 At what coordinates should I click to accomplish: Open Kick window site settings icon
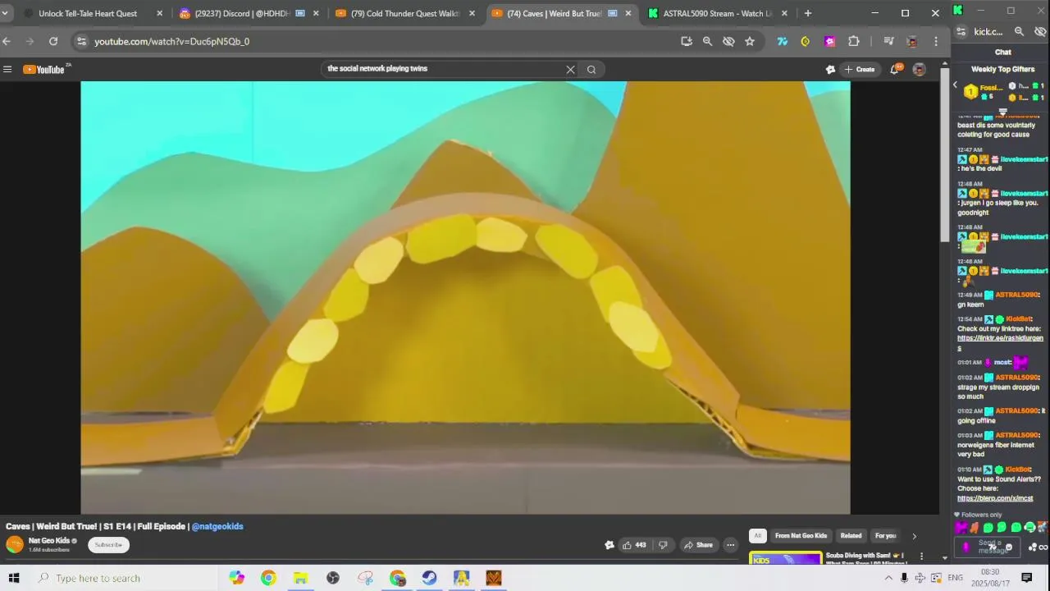961,32
